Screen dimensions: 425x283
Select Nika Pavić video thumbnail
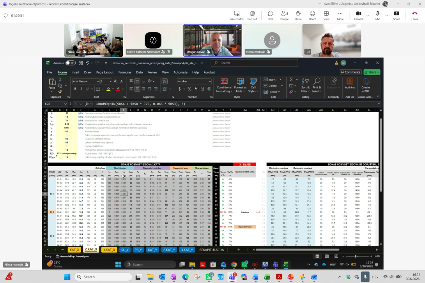point(94,40)
